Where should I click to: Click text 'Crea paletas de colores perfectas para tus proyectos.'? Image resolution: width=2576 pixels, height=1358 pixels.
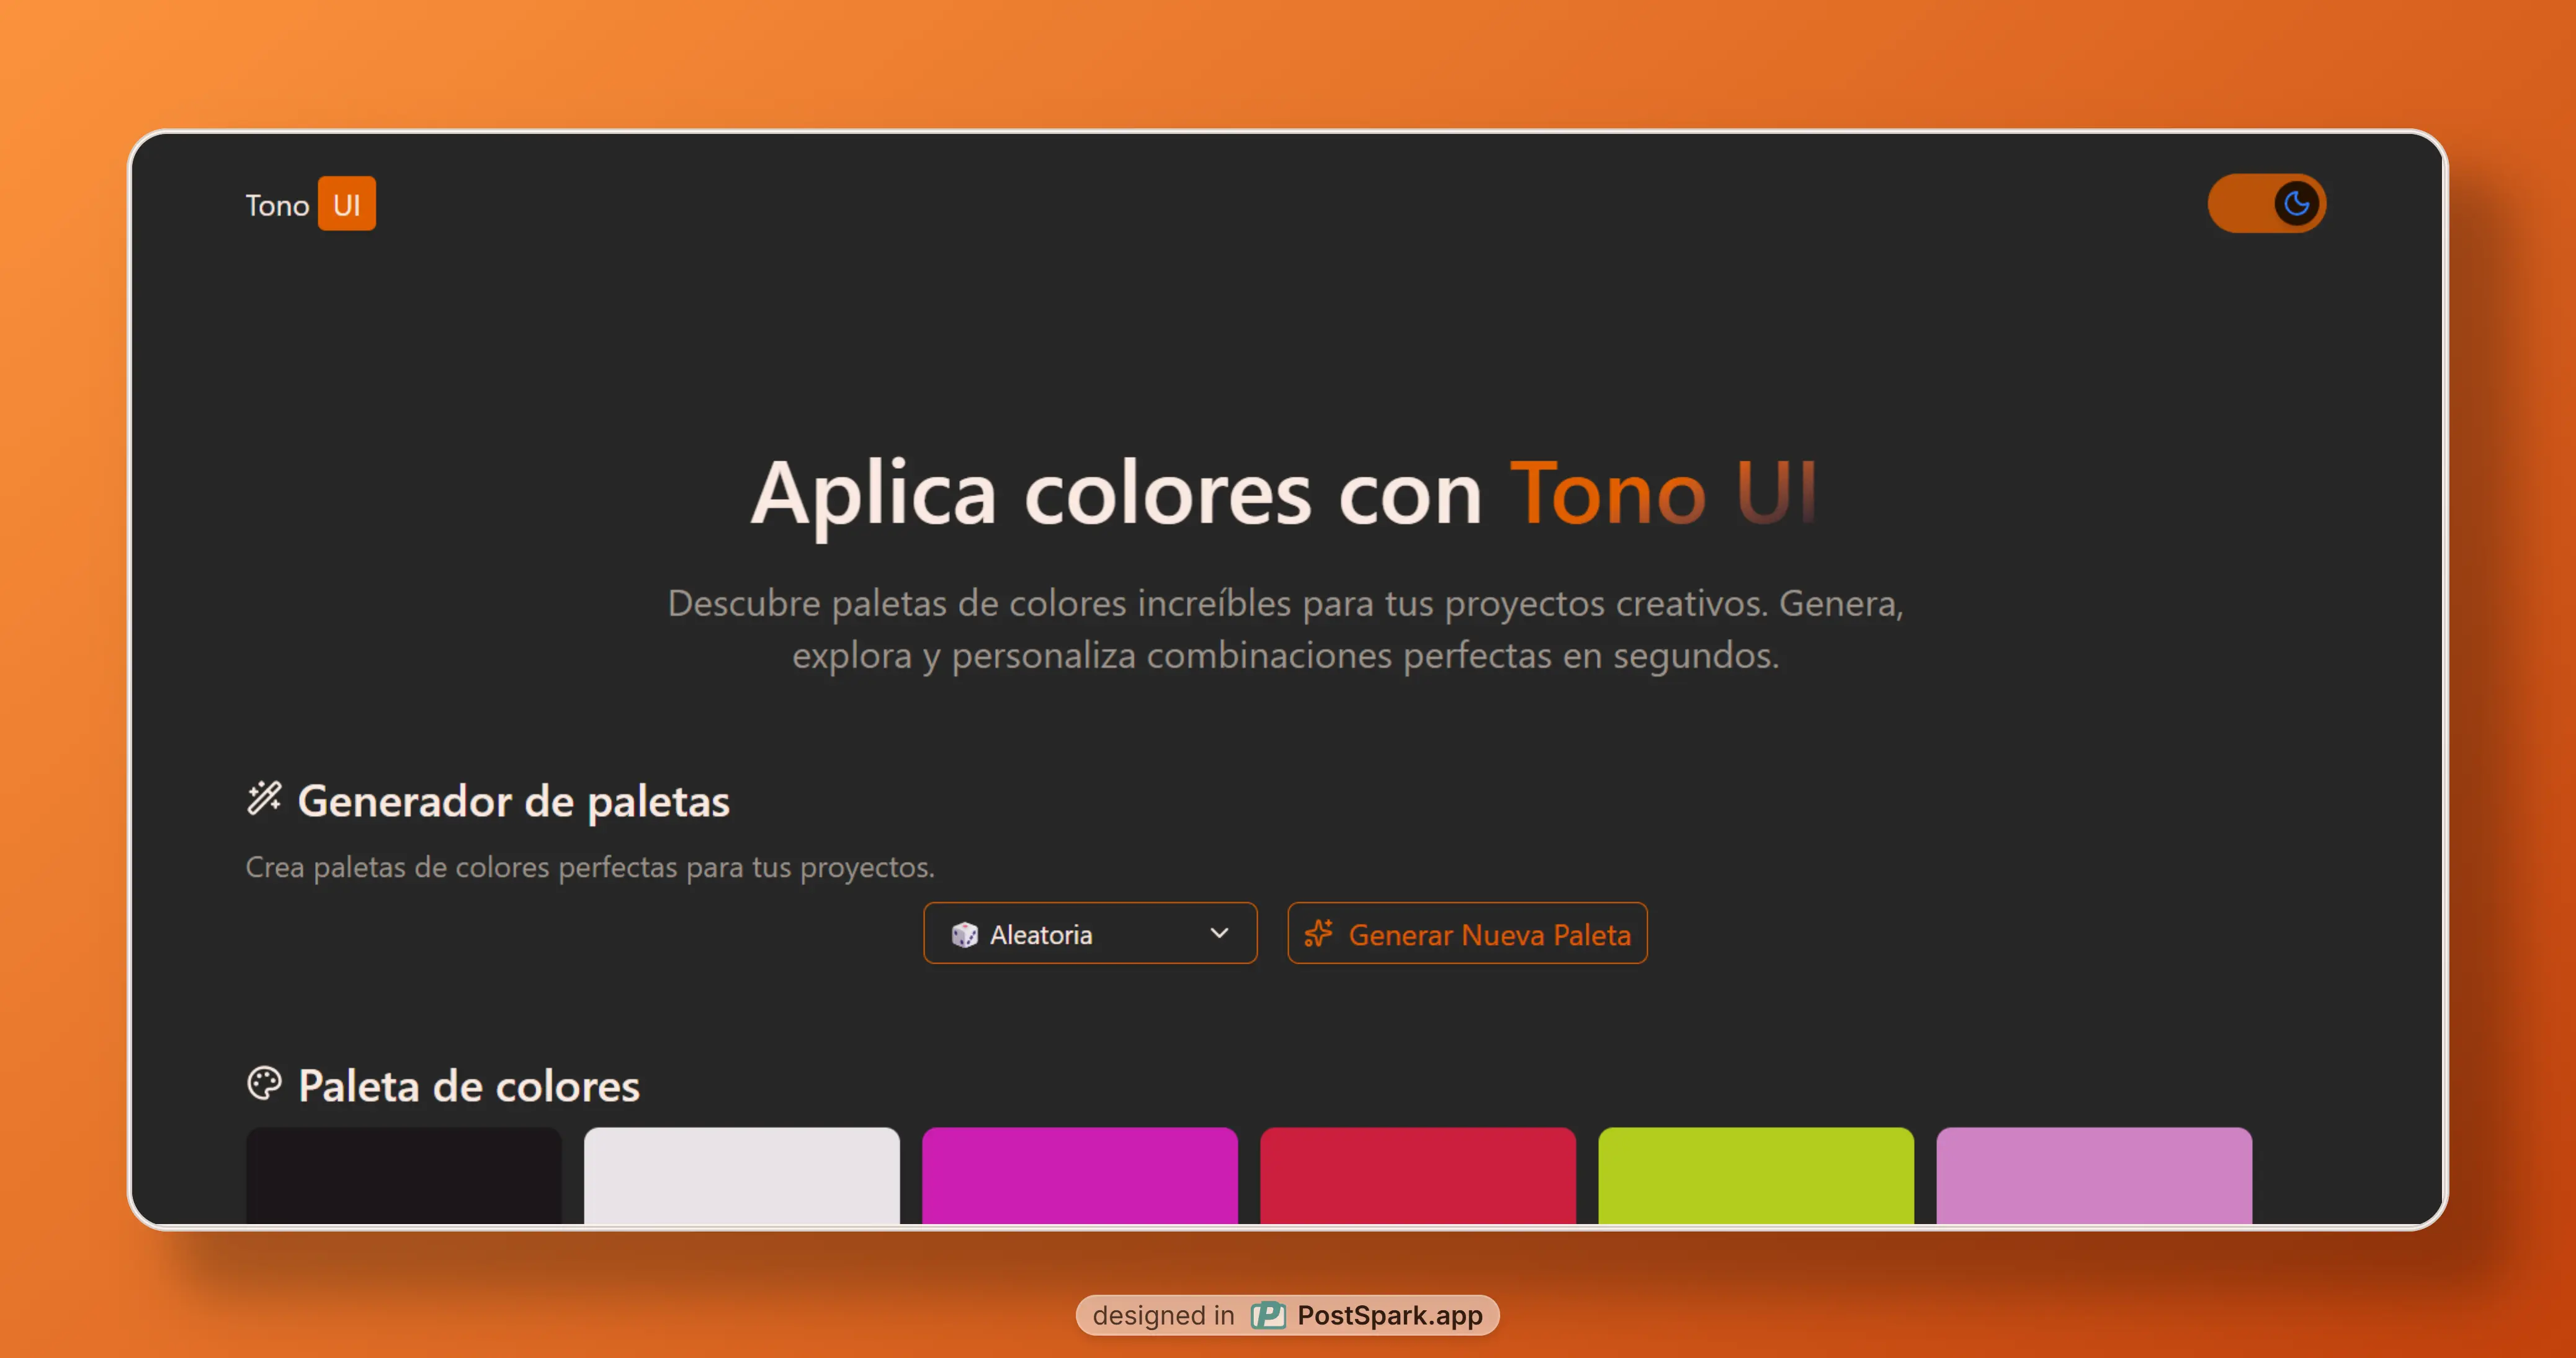click(x=590, y=866)
